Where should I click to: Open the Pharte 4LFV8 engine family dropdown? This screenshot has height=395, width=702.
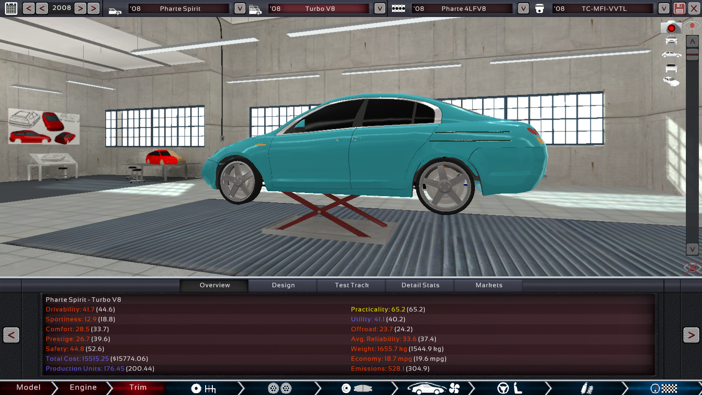[x=522, y=8]
